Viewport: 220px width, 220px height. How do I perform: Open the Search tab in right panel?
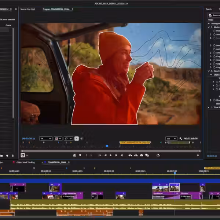point(209,9)
